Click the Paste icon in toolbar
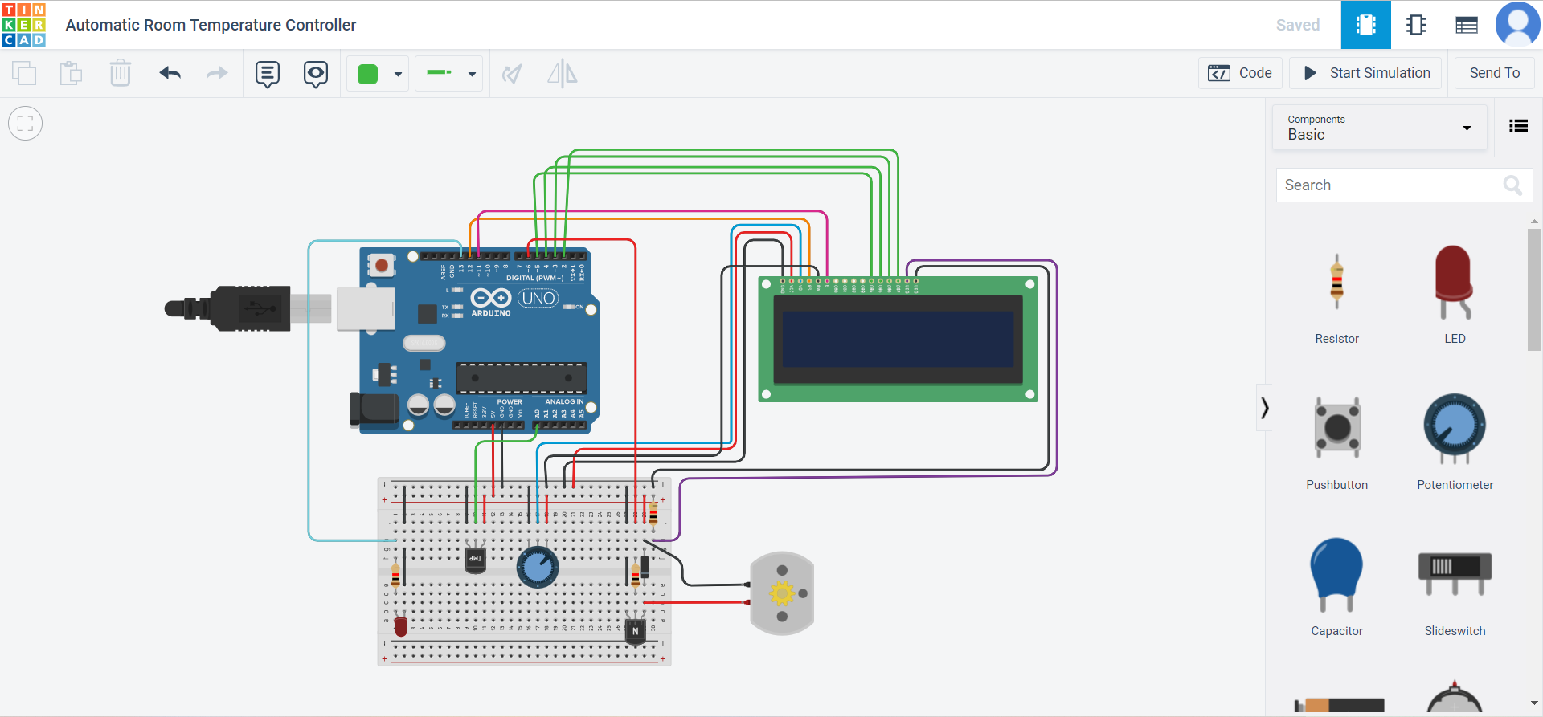 (x=72, y=73)
